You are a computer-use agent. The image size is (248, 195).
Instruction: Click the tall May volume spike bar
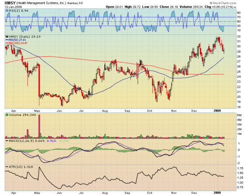click(39, 126)
